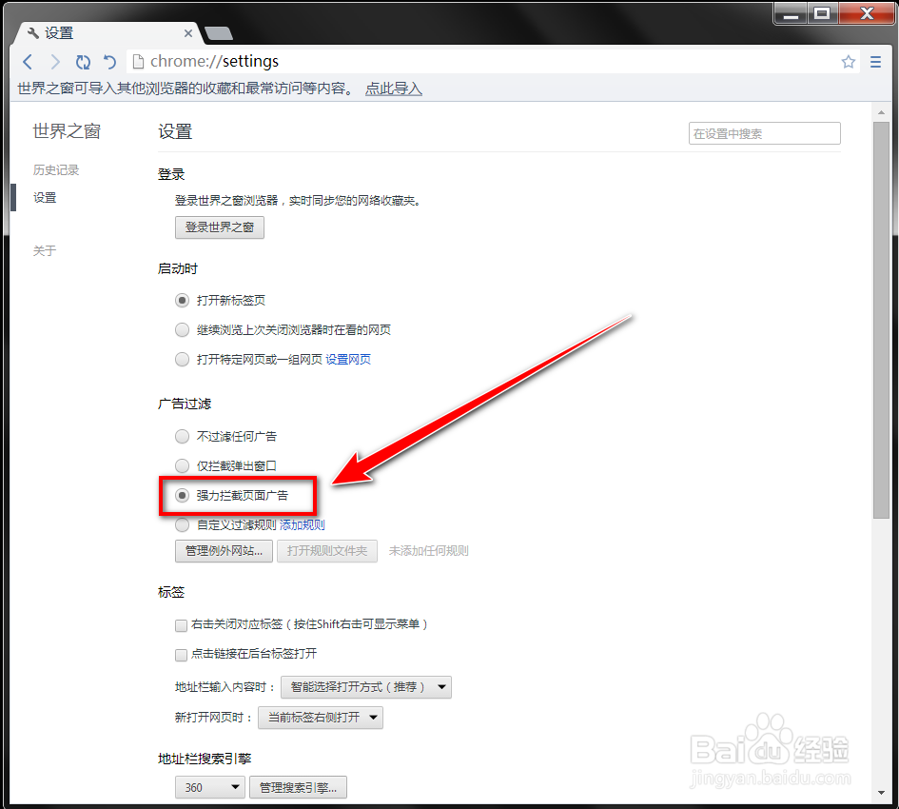
Task: Open 历史记录 in the sidebar
Action: tap(56, 169)
